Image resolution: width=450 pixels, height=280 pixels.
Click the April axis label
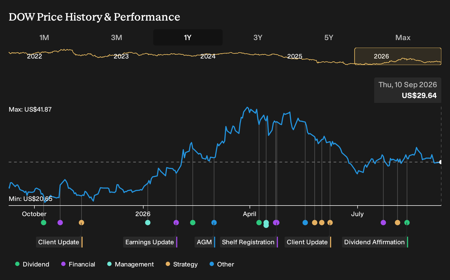pyautogui.click(x=249, y=214)
